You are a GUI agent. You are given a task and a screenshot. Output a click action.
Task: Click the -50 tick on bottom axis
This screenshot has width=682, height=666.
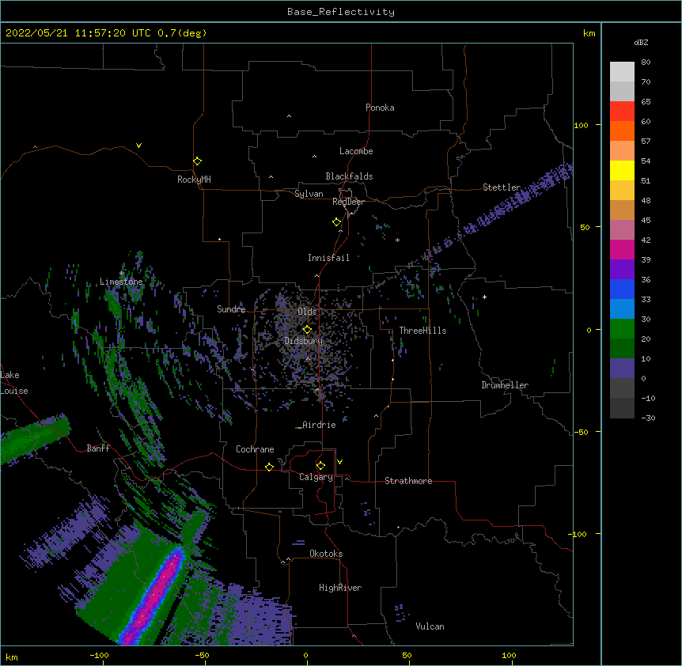202,655
